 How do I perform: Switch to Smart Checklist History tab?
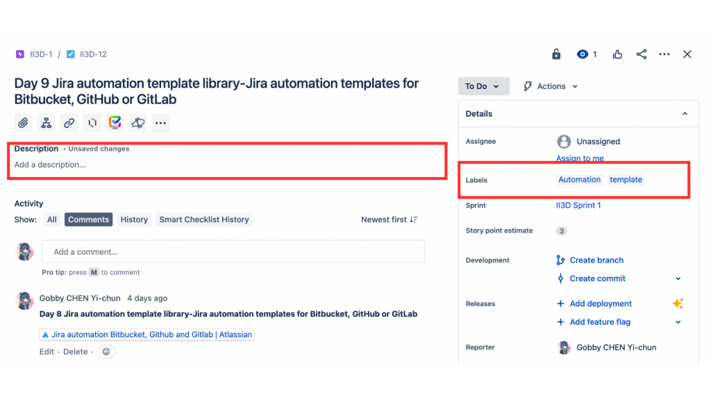pyautogui.click(x=204, y=219)
